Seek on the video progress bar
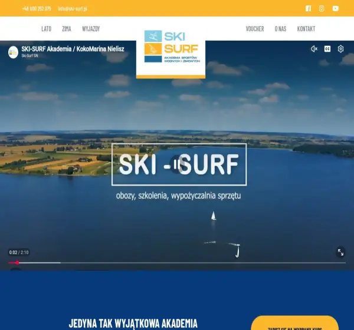This screenshot has width=354, height=330. (x=177, y=263)
